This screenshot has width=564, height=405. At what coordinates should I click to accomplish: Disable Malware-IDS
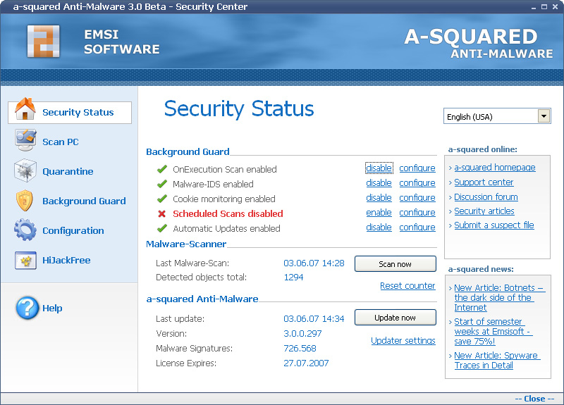[x=379, y=183]
